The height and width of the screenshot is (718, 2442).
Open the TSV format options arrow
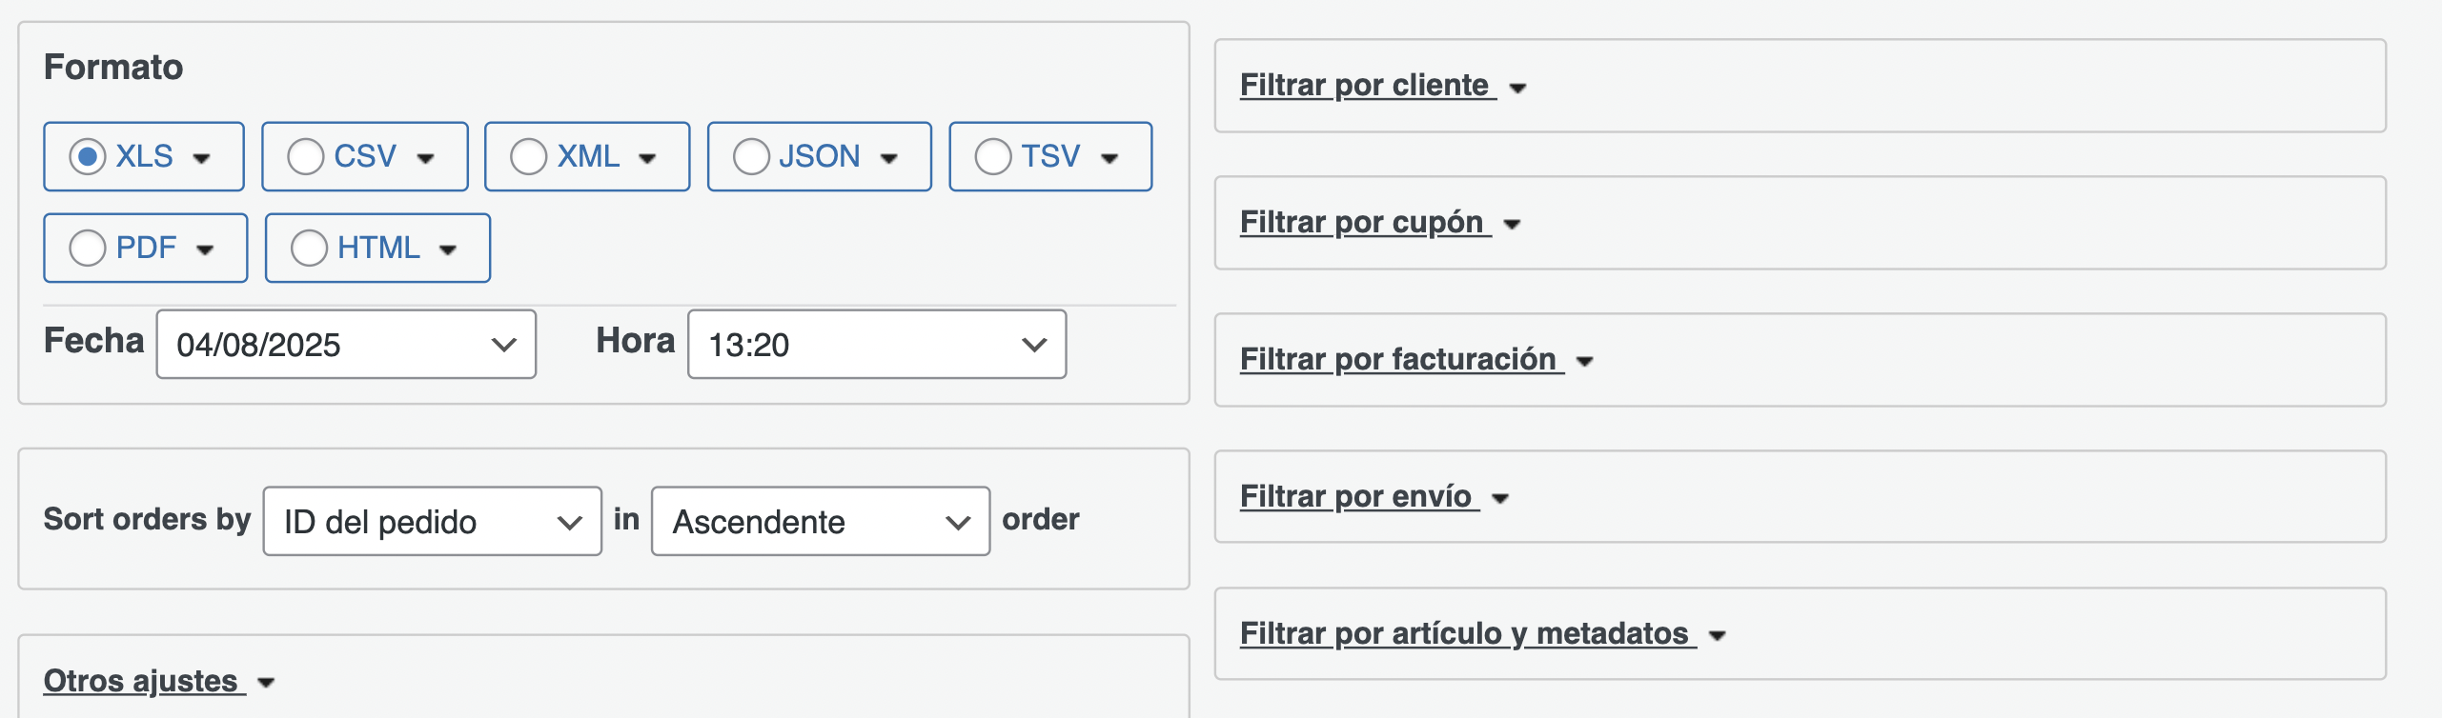tap(1109, 158)
